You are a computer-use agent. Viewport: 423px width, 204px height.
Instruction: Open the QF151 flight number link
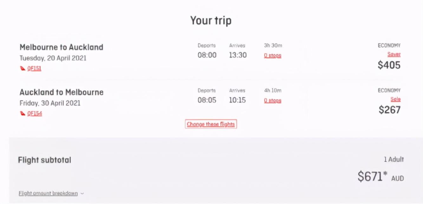[34, 69]
